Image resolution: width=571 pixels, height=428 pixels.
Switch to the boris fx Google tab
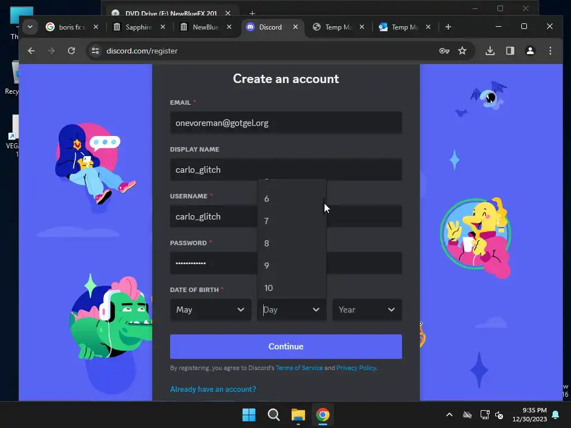71,27
